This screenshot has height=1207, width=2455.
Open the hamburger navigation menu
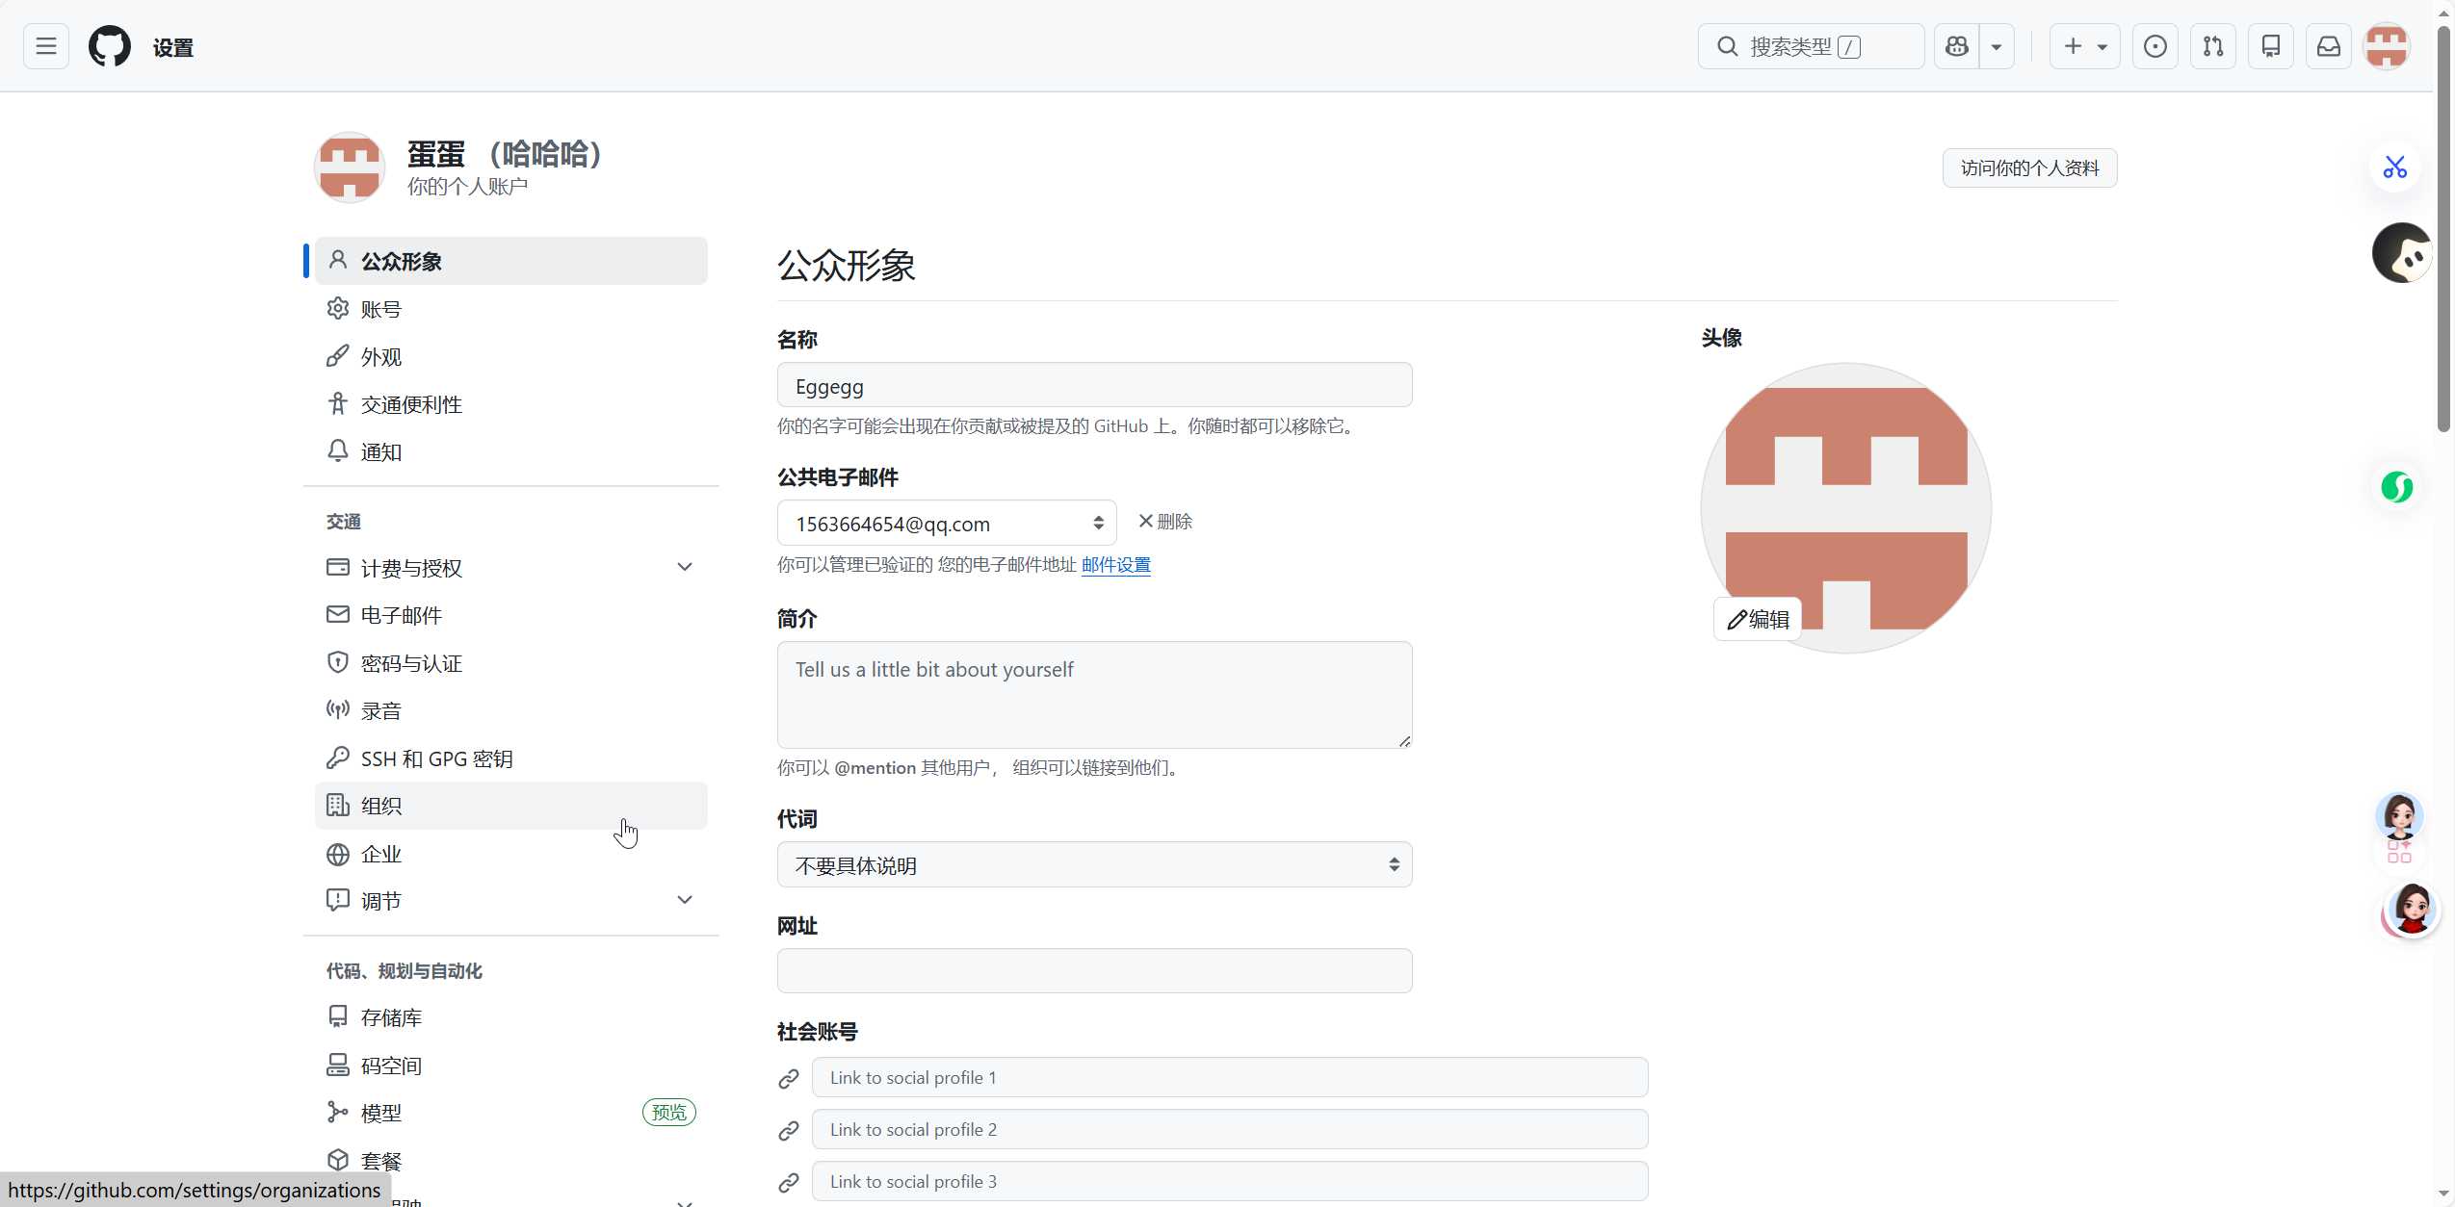(45, 46)
